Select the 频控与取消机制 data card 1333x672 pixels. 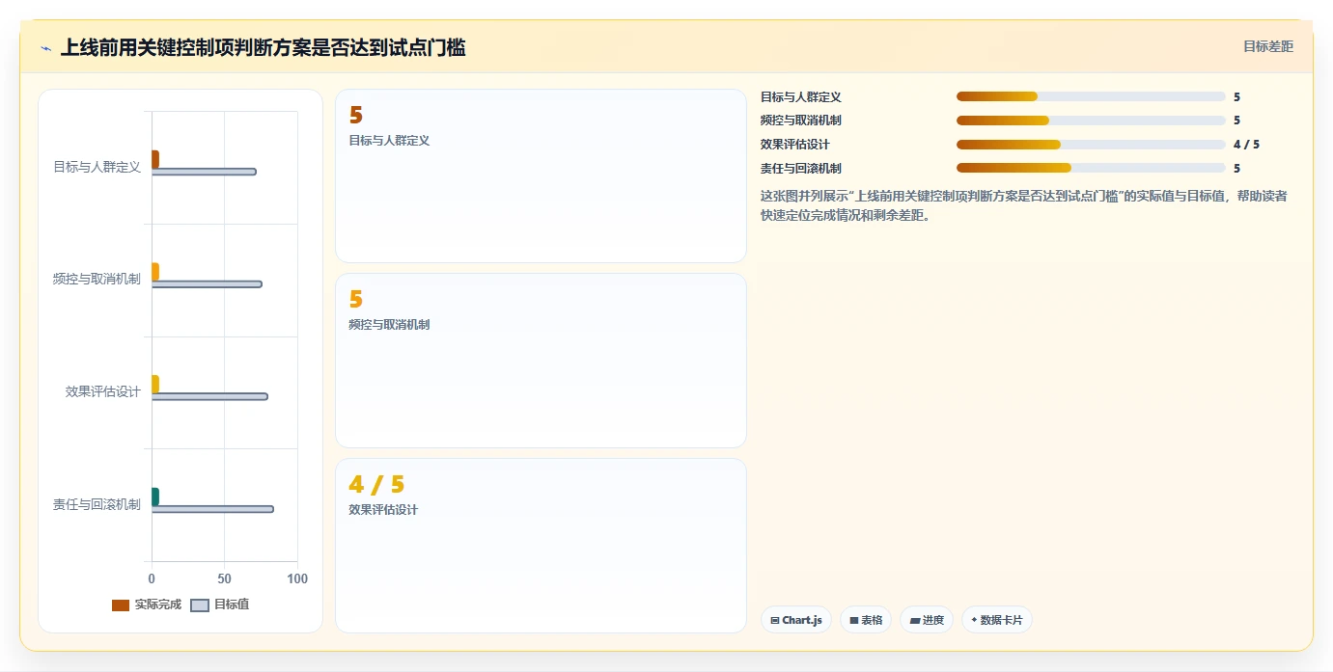pyautogui.click(x=541, y=361)
